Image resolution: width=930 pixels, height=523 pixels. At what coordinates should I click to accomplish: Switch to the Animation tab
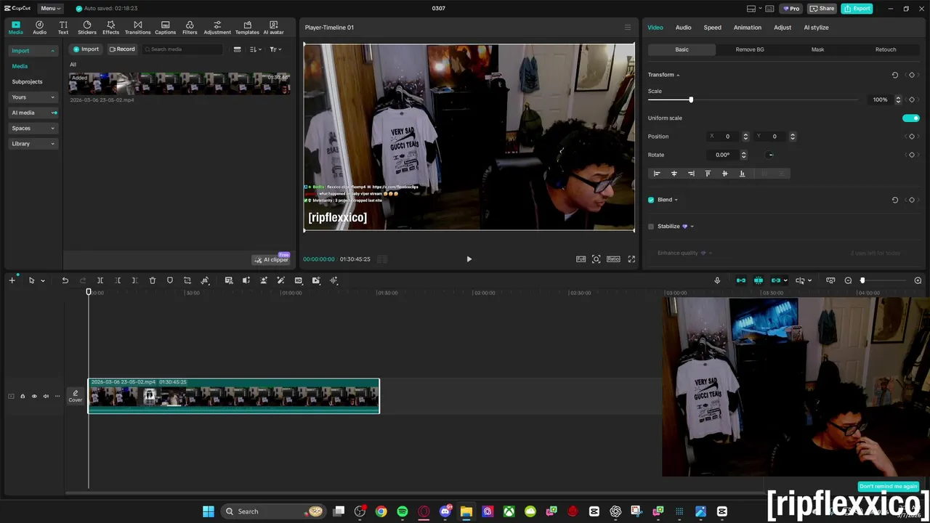747,28
